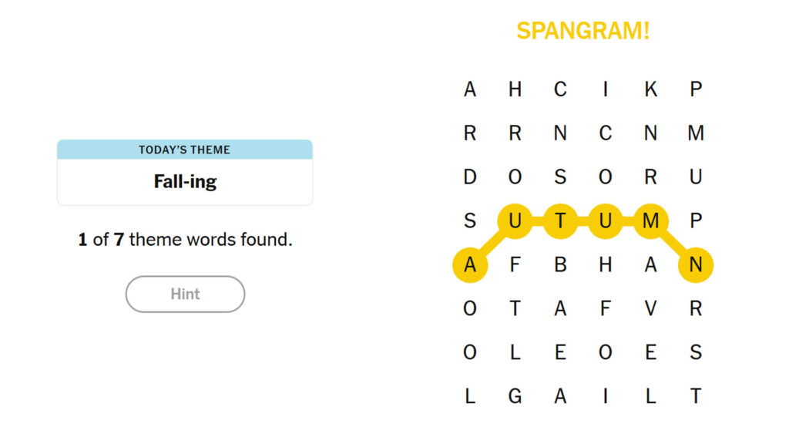Select the letter D starting the third row
The height and width of the screenshot is (444, 789).
click(469, 177)
